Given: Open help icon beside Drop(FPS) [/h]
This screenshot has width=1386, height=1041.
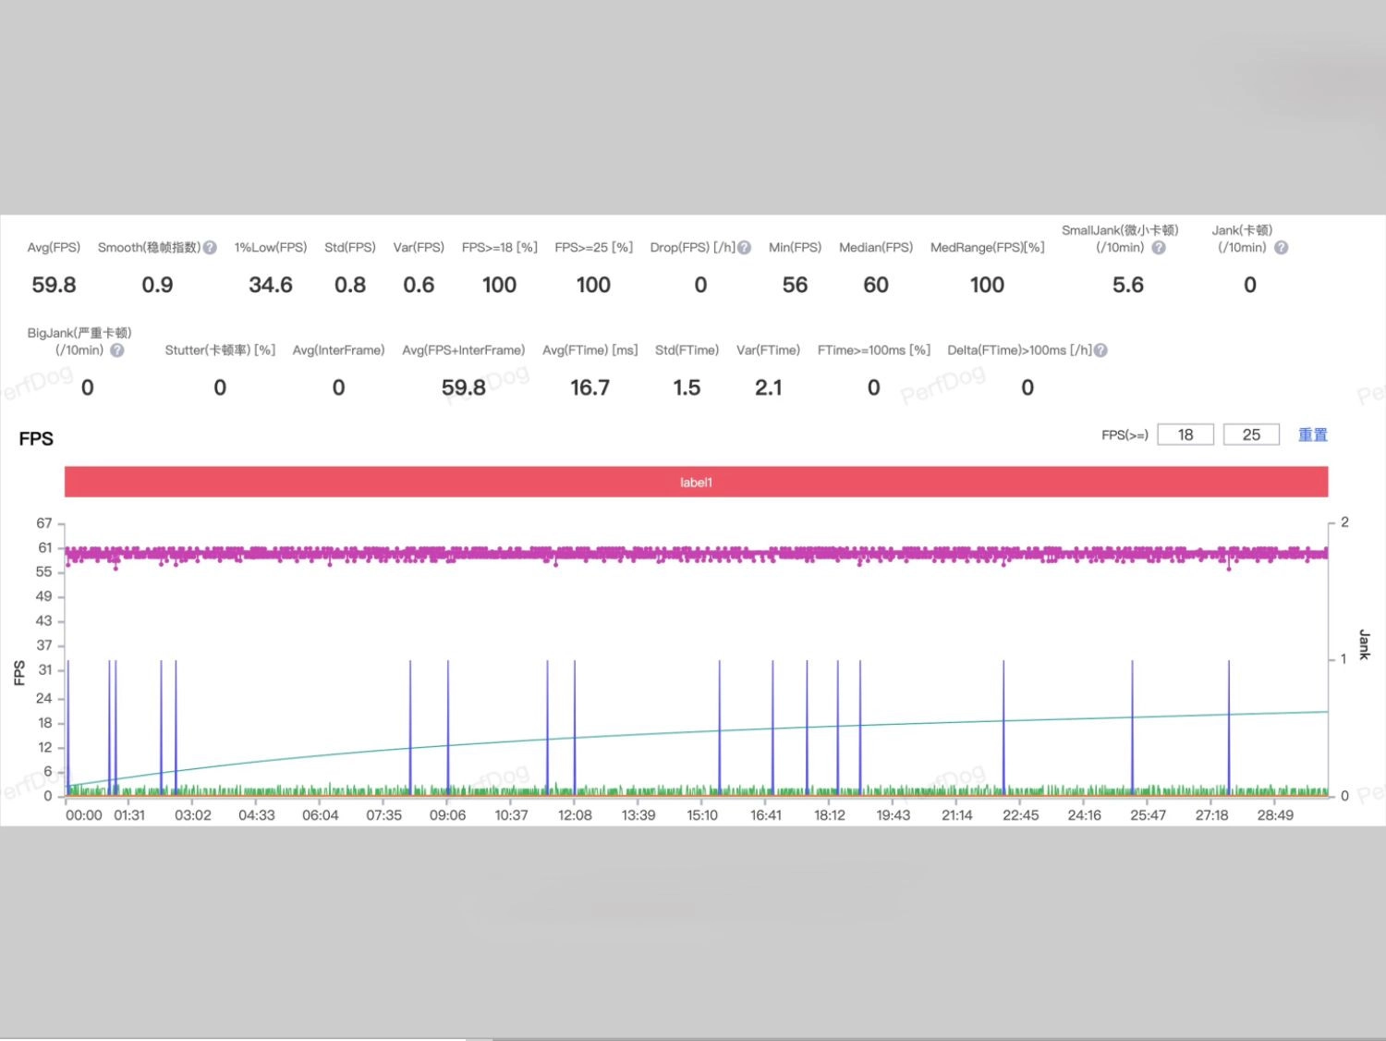Looking at the screenshot, I should (x=745, y=248).
